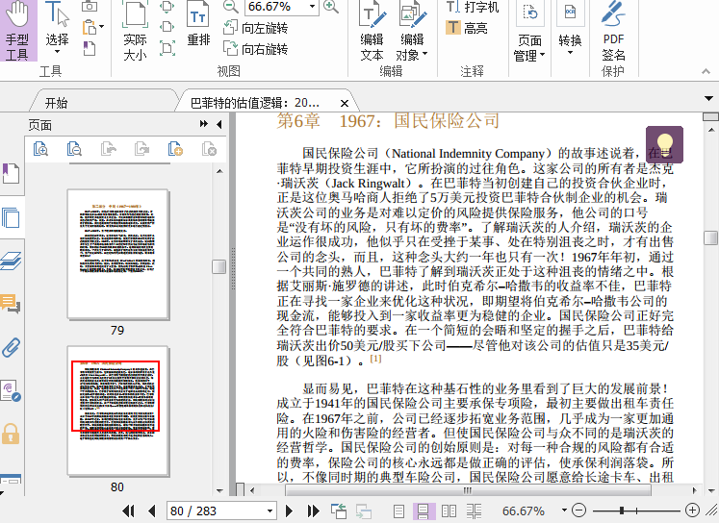Click the bookmark page icon in ribbon
The image size is (719, 523).
90,48
